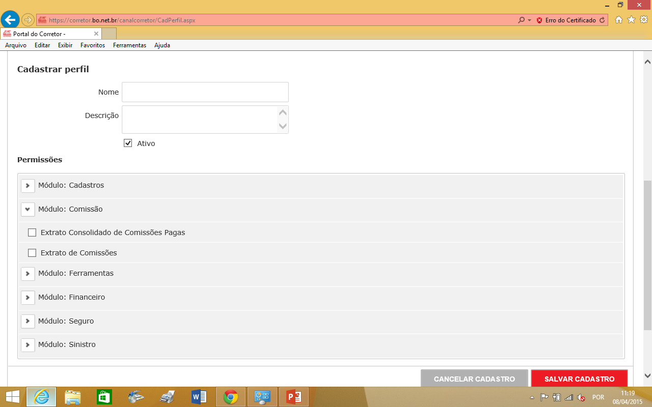Click the CANCELAR CADASTRO button
This screenshot has height=407, width=652.
(474, 379)
